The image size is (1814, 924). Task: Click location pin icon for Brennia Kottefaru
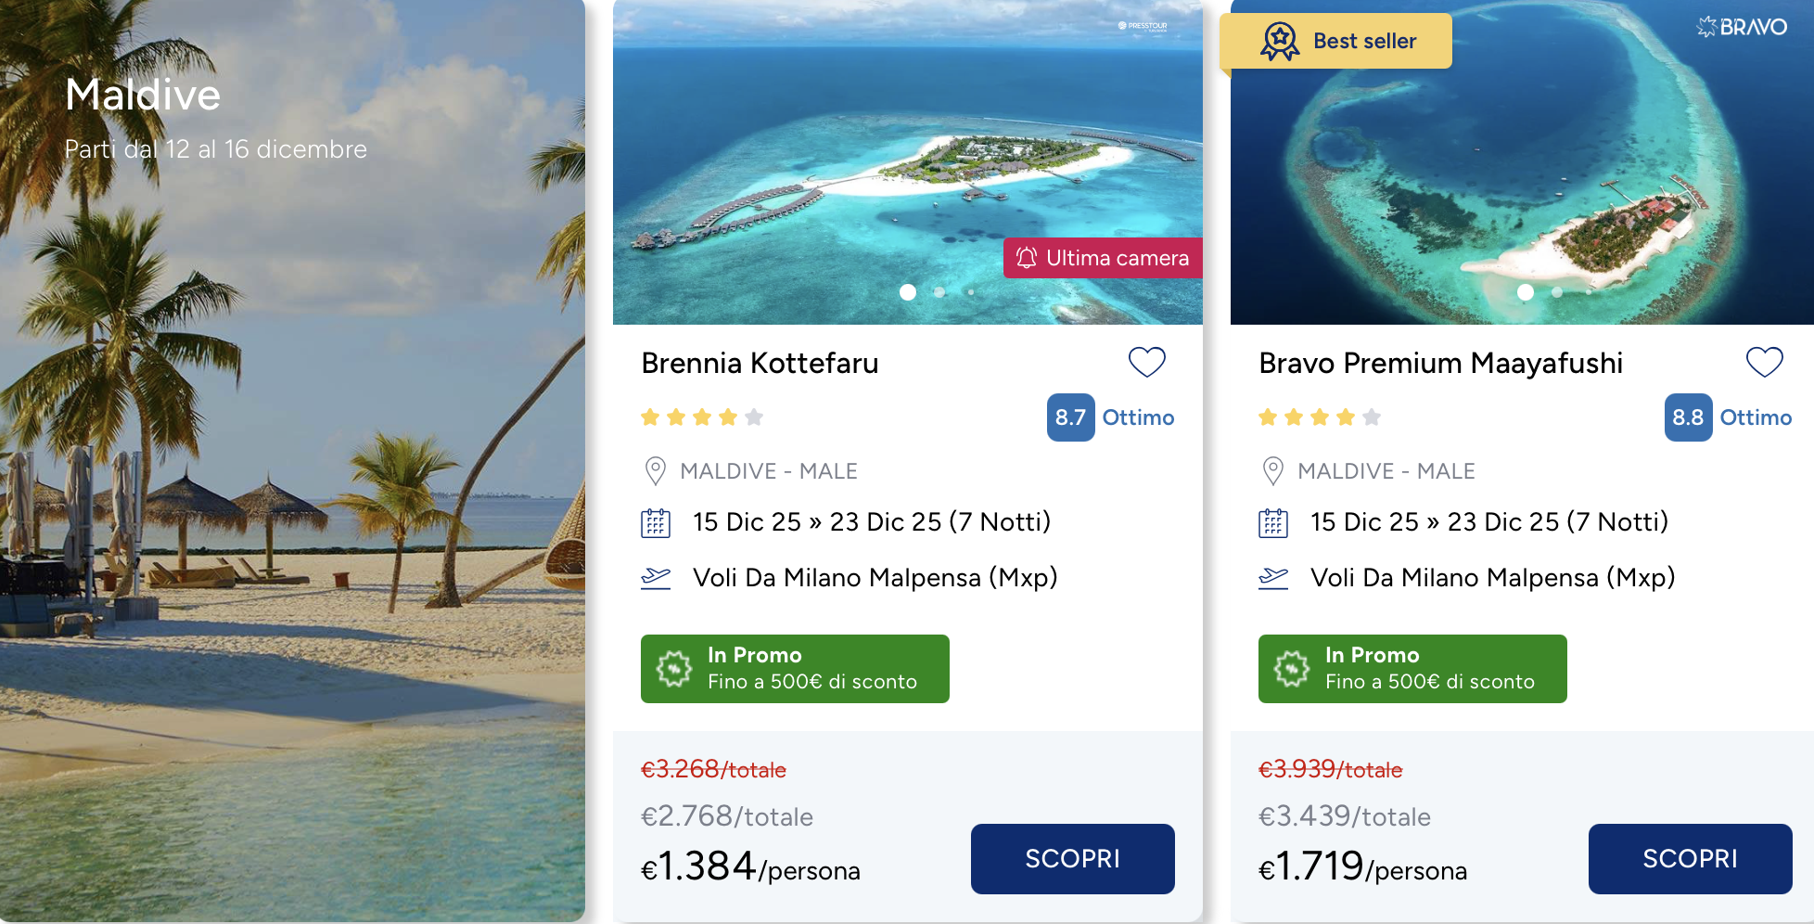655,471
